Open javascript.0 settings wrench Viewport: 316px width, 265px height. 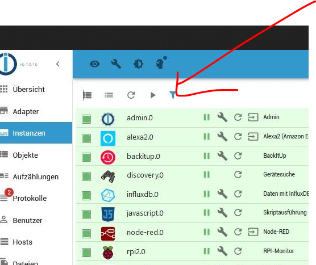click(x=222, y=212)
